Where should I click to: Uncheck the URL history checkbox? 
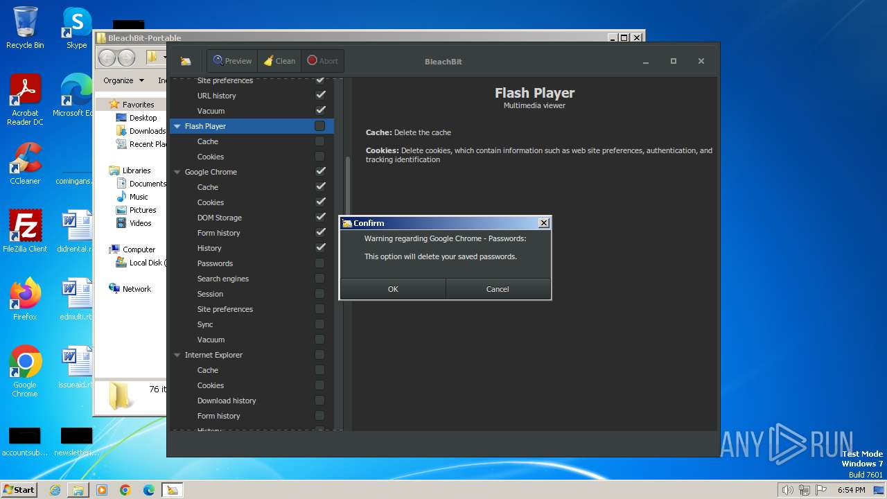(321, 96)
